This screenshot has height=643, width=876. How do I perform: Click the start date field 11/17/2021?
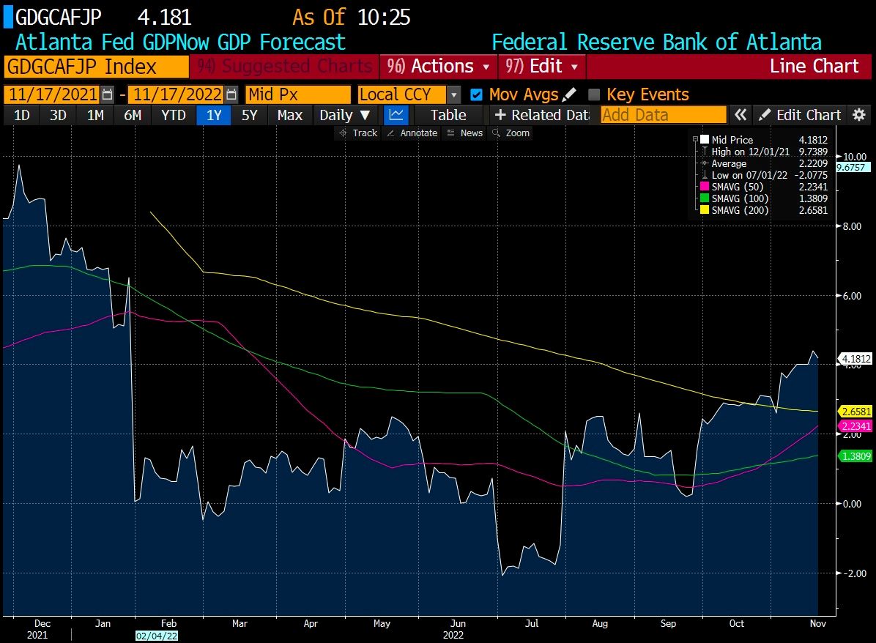(x=53, y=94)
